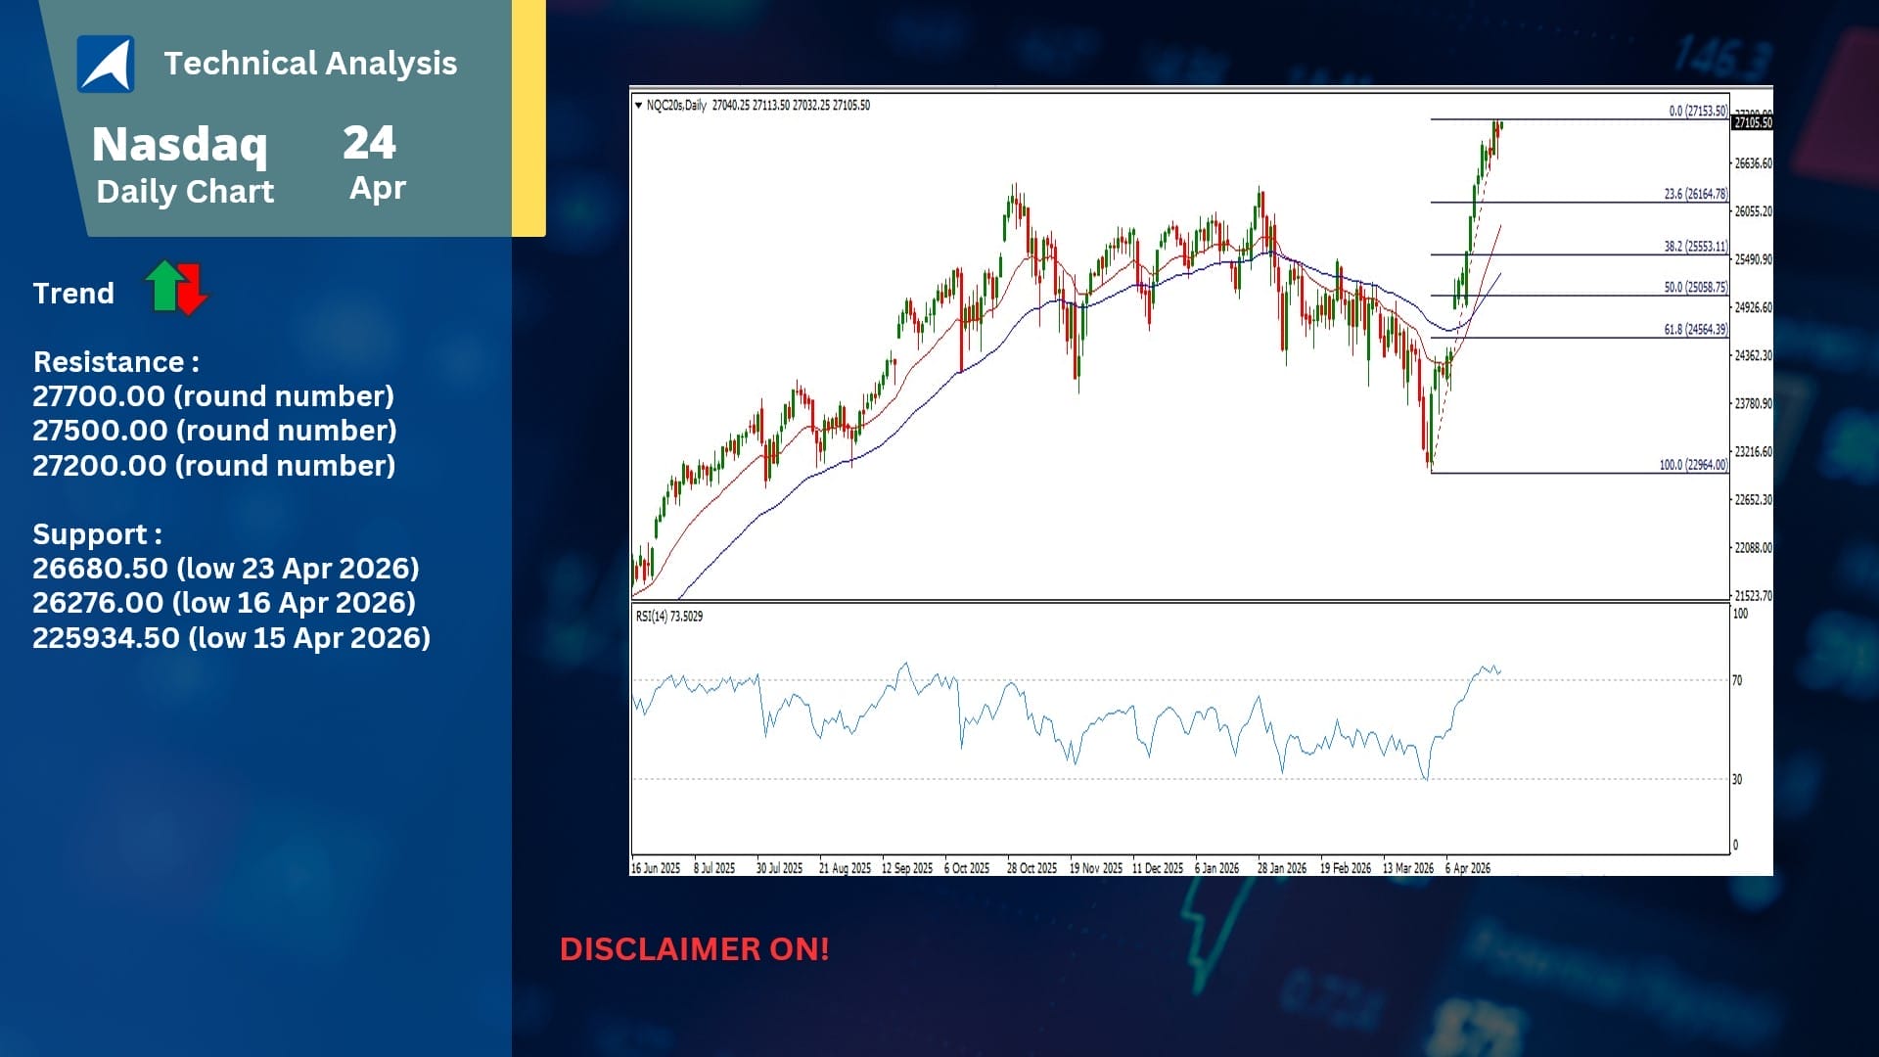
Task: Click the DISCLAIMER ON! red text
Action: [x=694, y=948]
